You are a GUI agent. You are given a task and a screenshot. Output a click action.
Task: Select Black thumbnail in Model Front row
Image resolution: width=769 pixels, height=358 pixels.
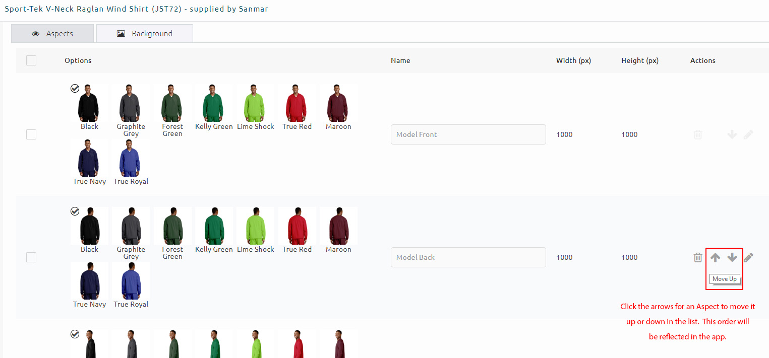(x=89, y=103)
